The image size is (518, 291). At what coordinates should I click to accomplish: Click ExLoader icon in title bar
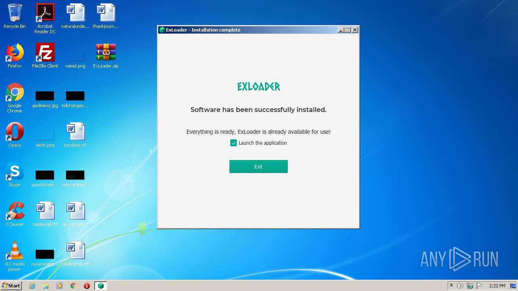(162, 30)
